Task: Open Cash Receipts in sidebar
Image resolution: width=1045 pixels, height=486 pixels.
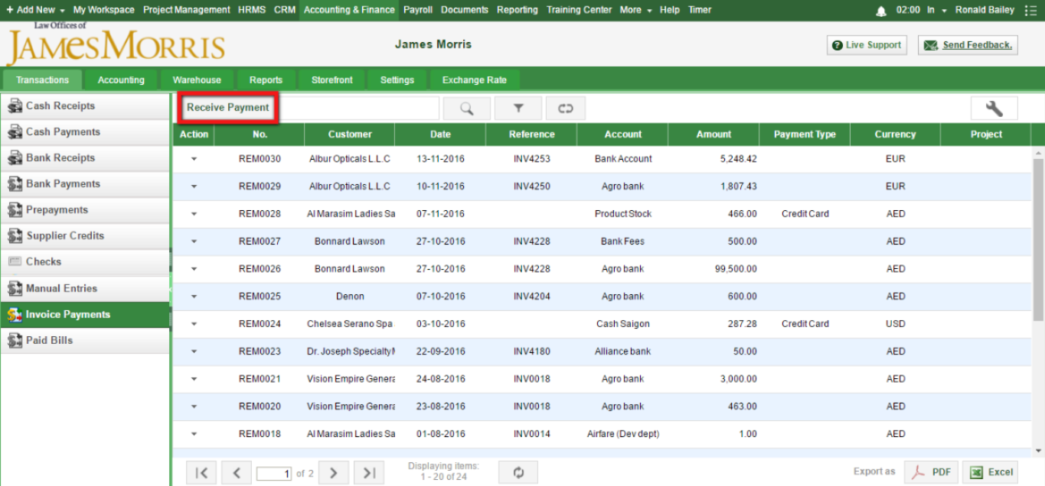Action: (85, 106)
